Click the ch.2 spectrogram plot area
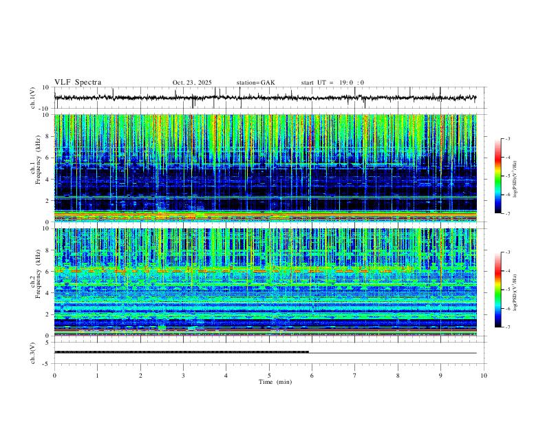545x421 pixels. tap(265, 282)
